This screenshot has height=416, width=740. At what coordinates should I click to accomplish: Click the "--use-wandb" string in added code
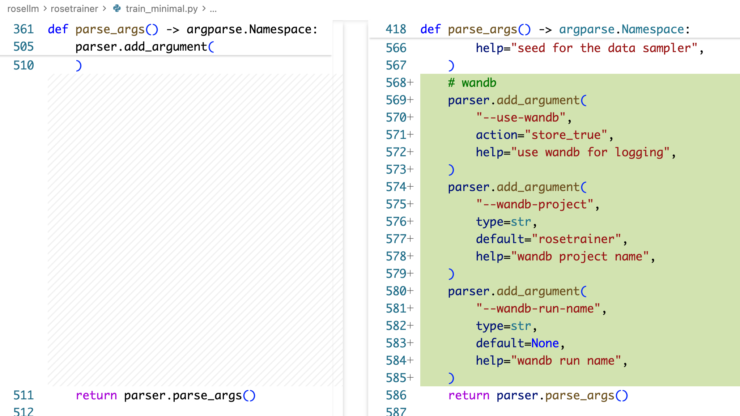point(520,118)
